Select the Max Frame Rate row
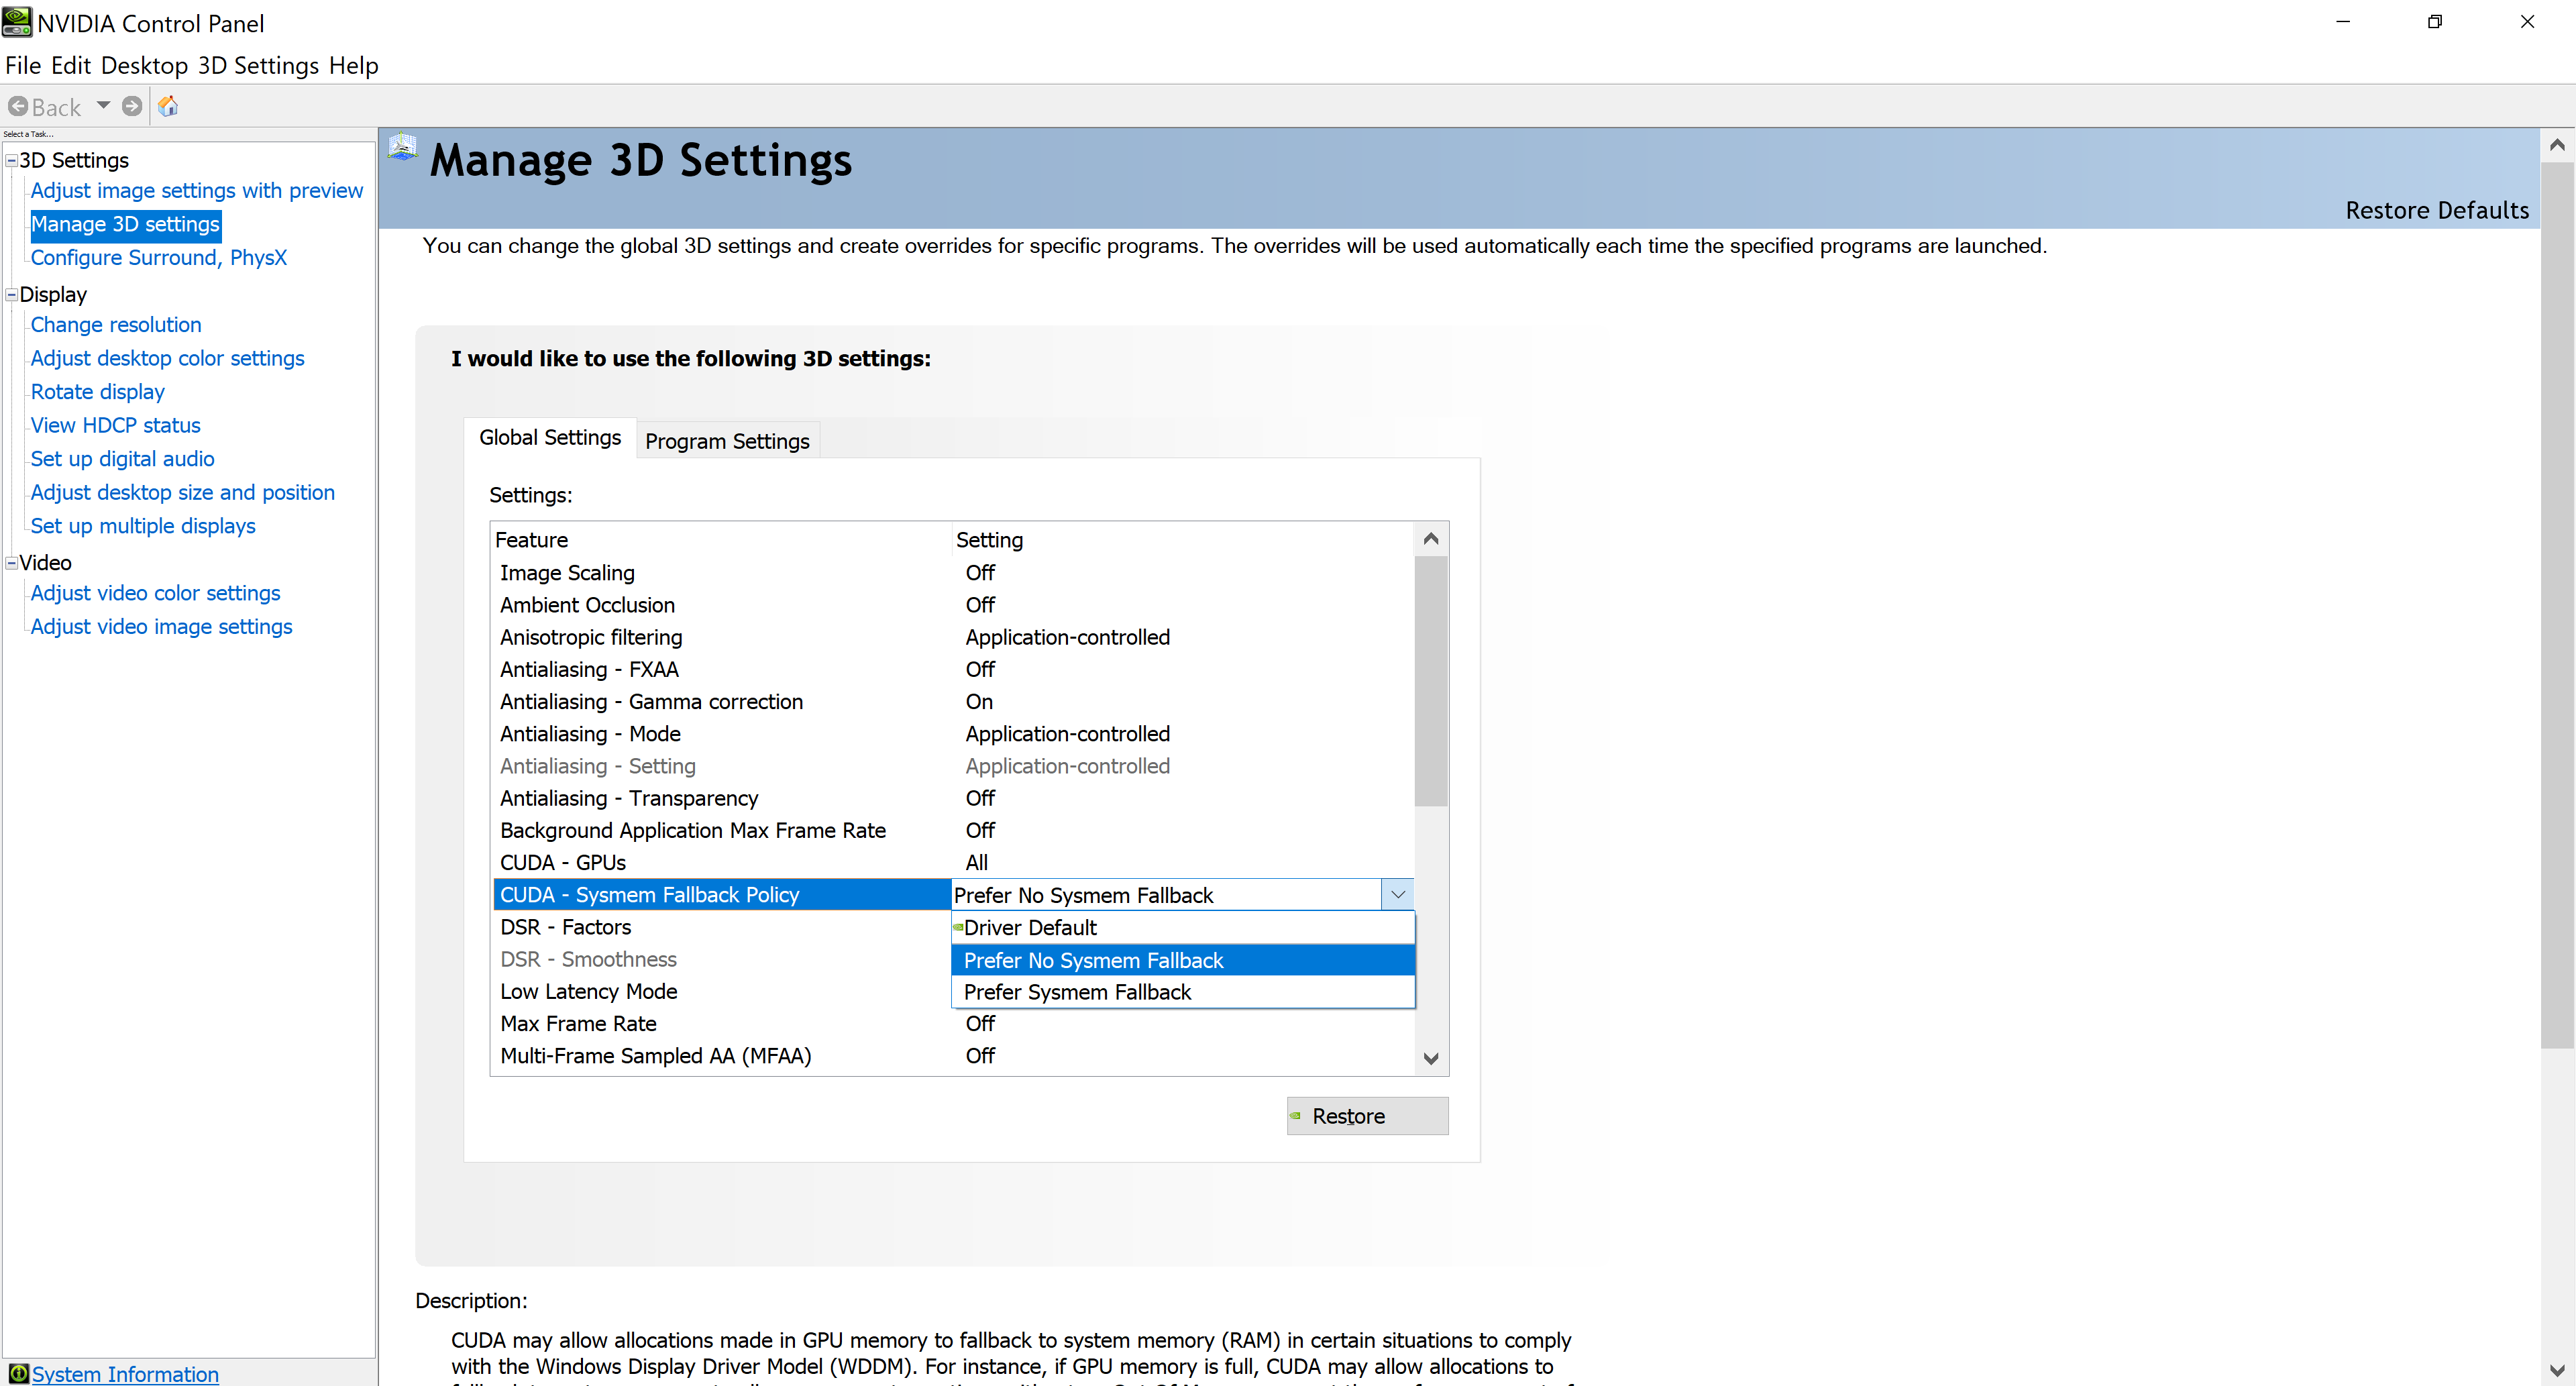Image resolution: width=2576 pixels, height=1386 pixels. click(954, 1024)
